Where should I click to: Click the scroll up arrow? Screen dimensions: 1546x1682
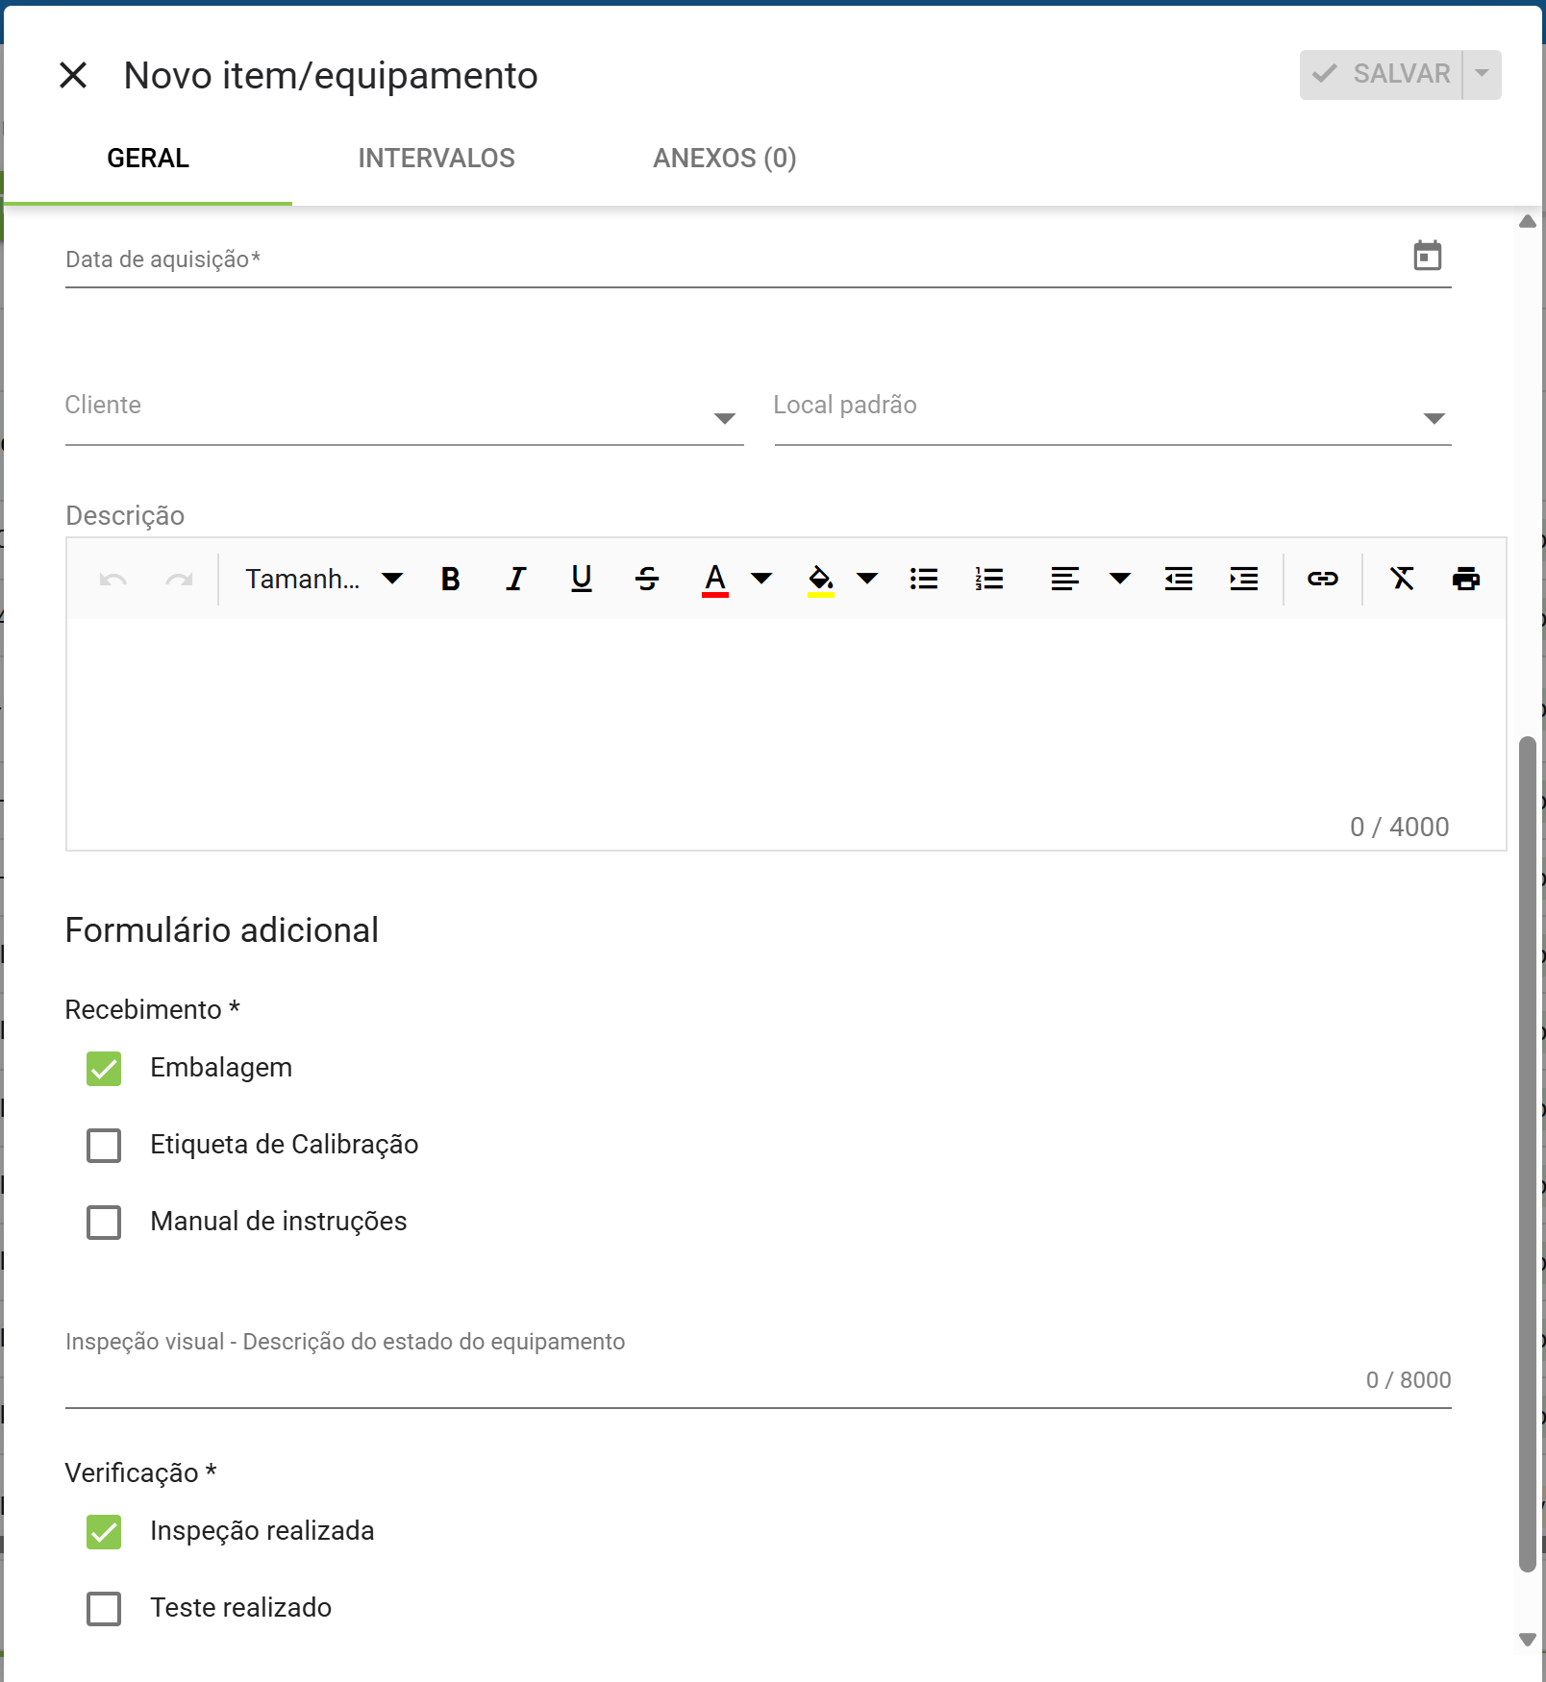[1528, 222]
